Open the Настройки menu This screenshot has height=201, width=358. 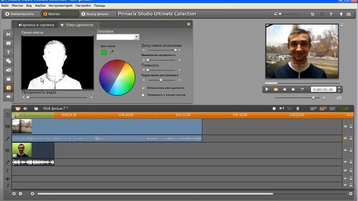pyautogui.click(x=83, y=6)
